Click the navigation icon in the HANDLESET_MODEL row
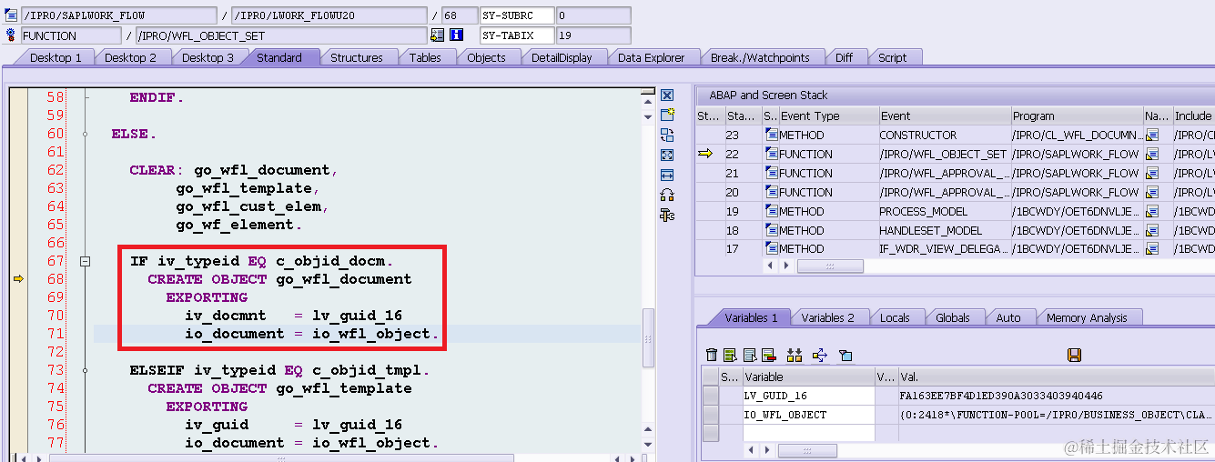The height and width of the screenshot is (462, 1215). (x=1152, y=230)
